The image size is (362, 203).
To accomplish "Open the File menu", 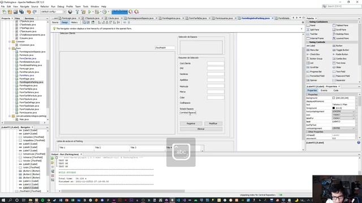I will pyautogui.click(x=3, y=6).
